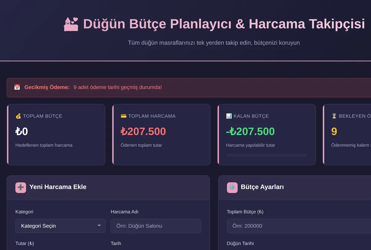Click the ₺0 total budget value

22,132
